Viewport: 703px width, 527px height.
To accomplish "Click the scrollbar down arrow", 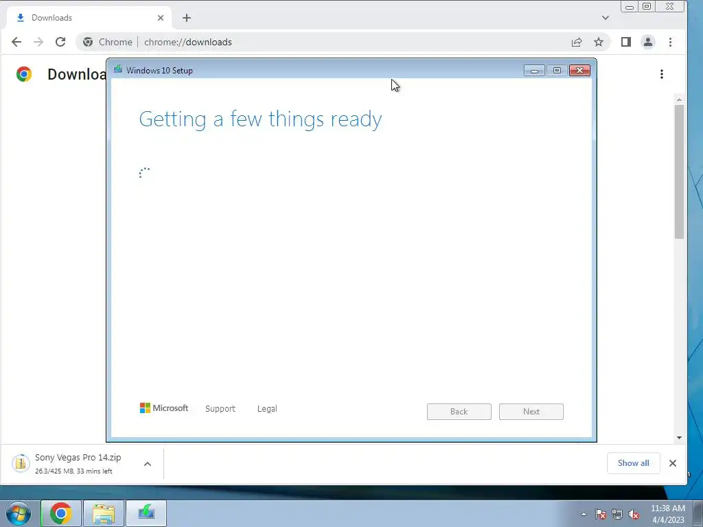I will pyautogui.click(x=679, y=437).
